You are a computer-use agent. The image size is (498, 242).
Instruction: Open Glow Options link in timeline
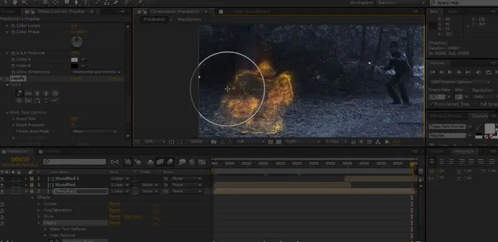point(133,217)
